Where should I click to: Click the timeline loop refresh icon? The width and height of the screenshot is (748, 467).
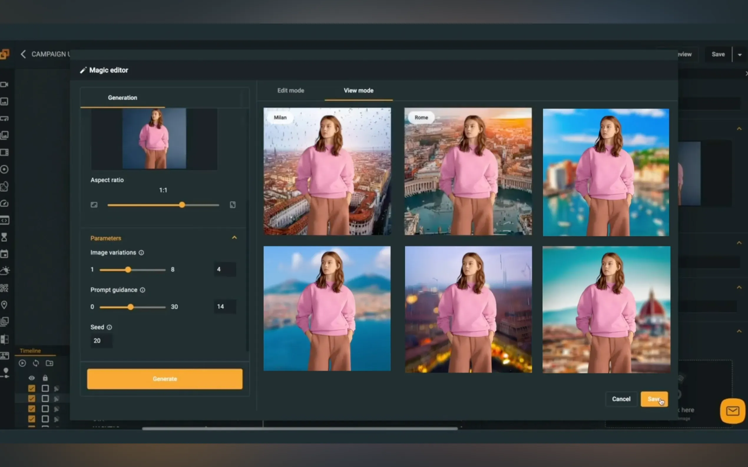point(36,363)
